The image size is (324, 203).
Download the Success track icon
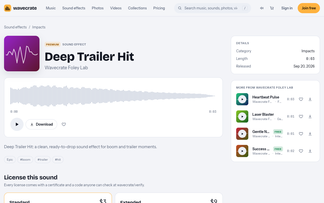click(310, 151)
